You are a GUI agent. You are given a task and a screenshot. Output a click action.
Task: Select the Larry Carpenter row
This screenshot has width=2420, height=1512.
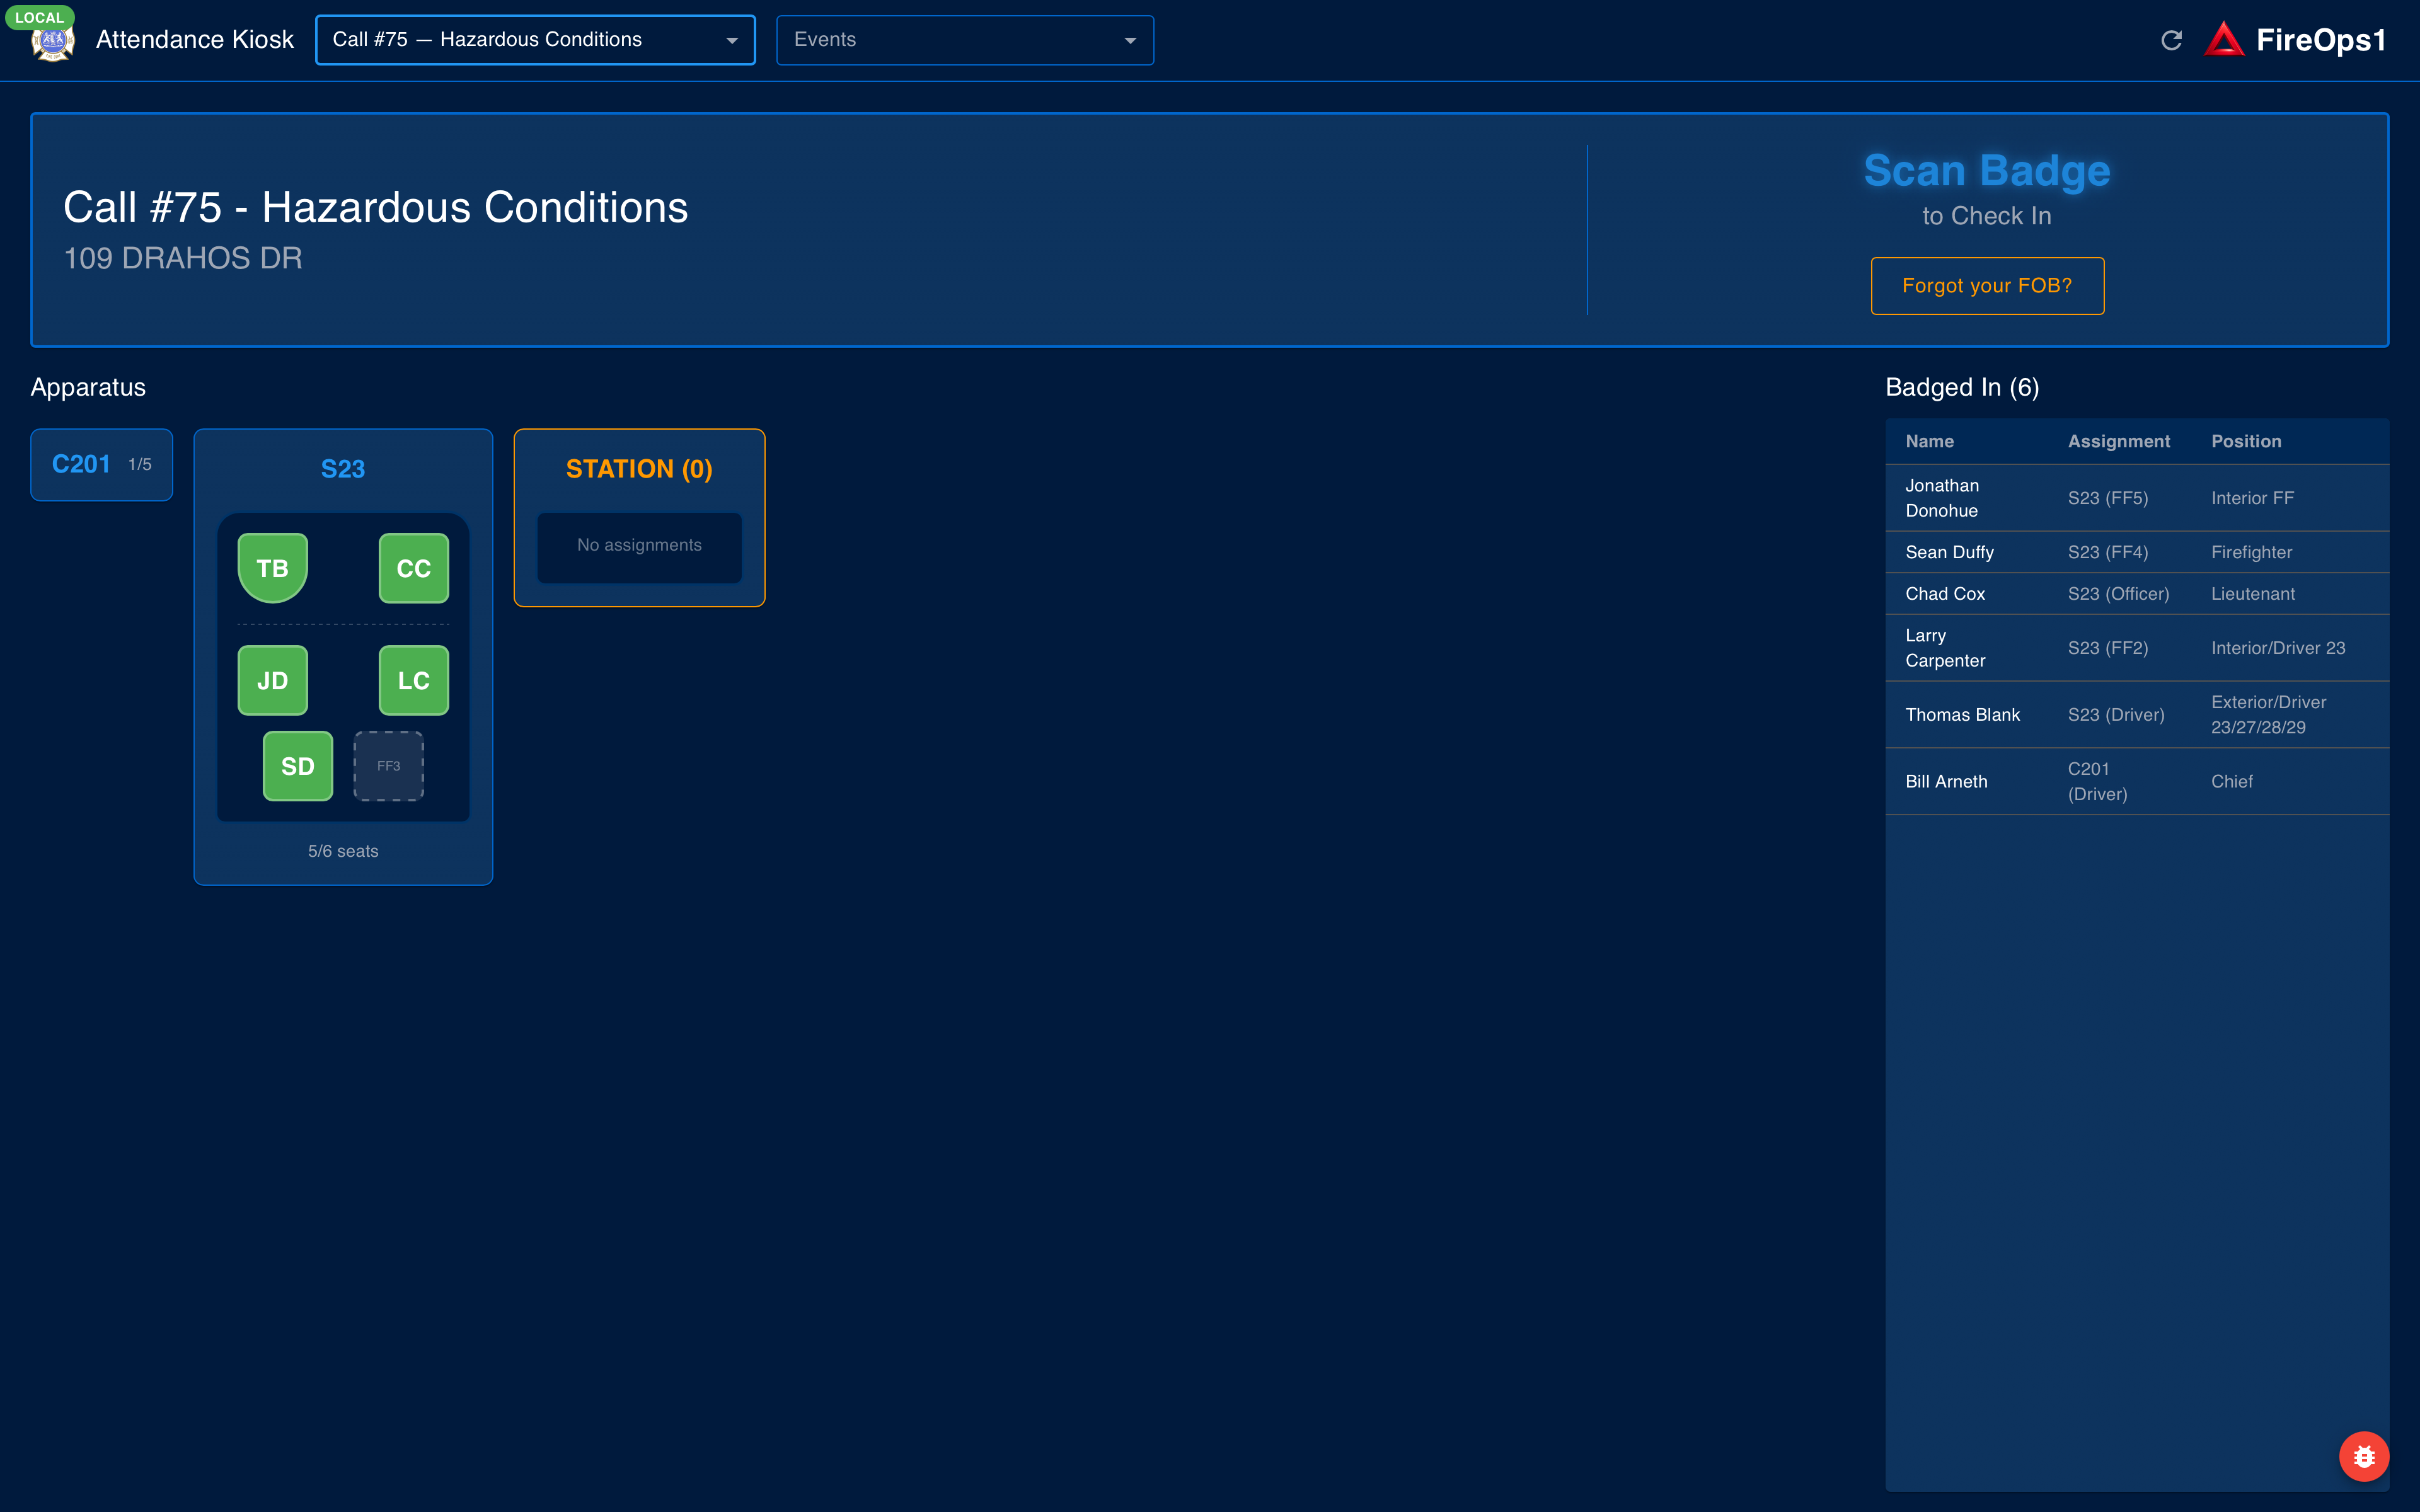pos(2137,648)
